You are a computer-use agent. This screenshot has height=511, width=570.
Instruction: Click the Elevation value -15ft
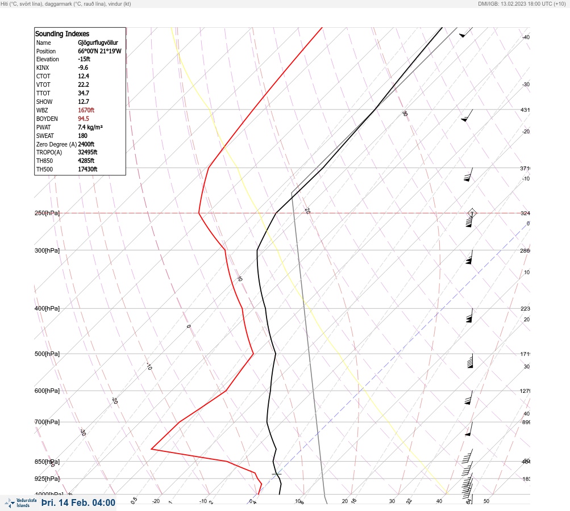point(84,59)
